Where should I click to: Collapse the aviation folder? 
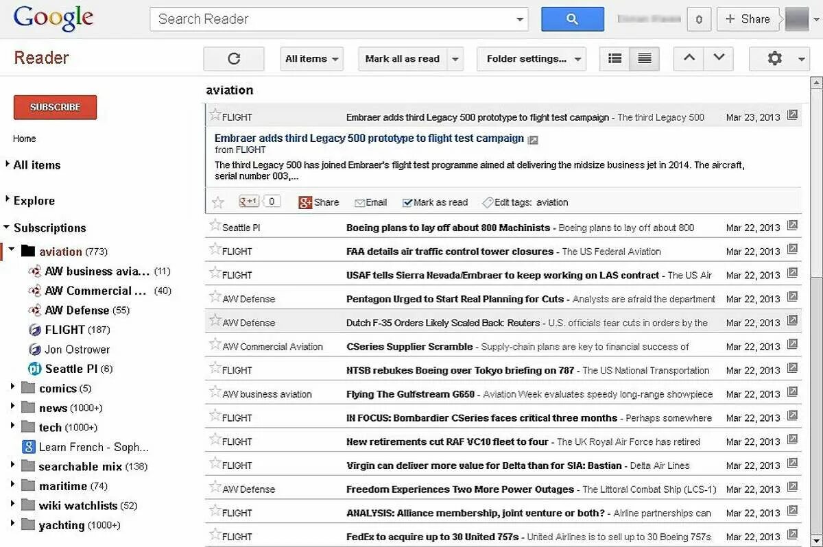click(x=11, y=251)
